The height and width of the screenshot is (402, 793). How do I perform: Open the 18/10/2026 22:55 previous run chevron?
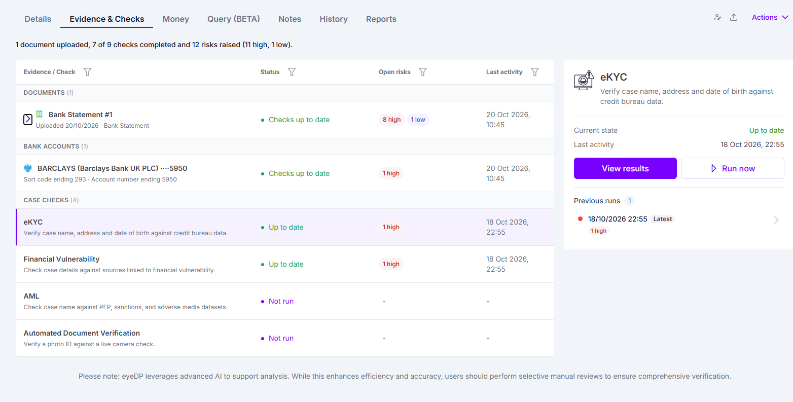(776, 220)
